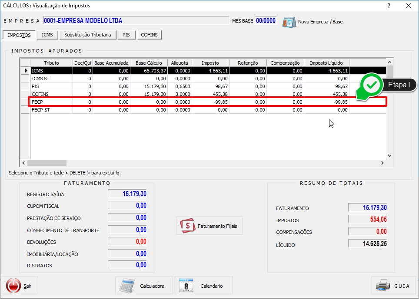Open the Calendario calendar icon

click(186, 286)
